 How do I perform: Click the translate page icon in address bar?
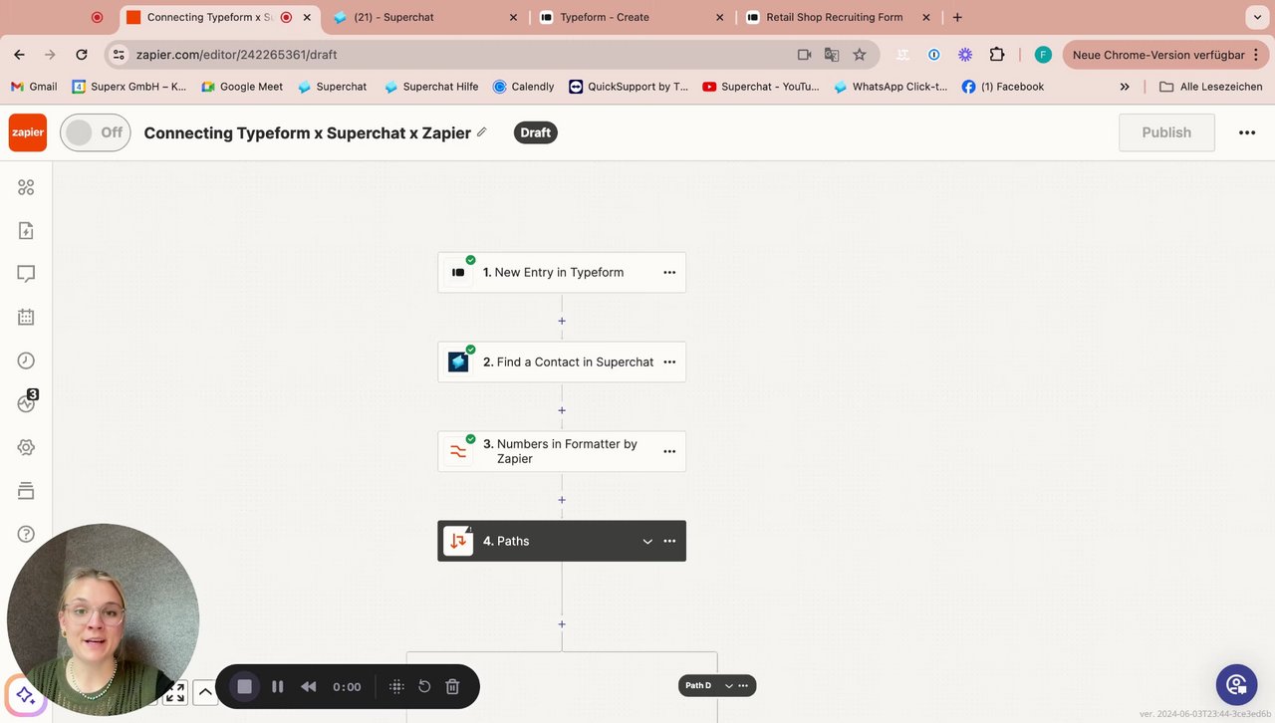coord(832,55)
